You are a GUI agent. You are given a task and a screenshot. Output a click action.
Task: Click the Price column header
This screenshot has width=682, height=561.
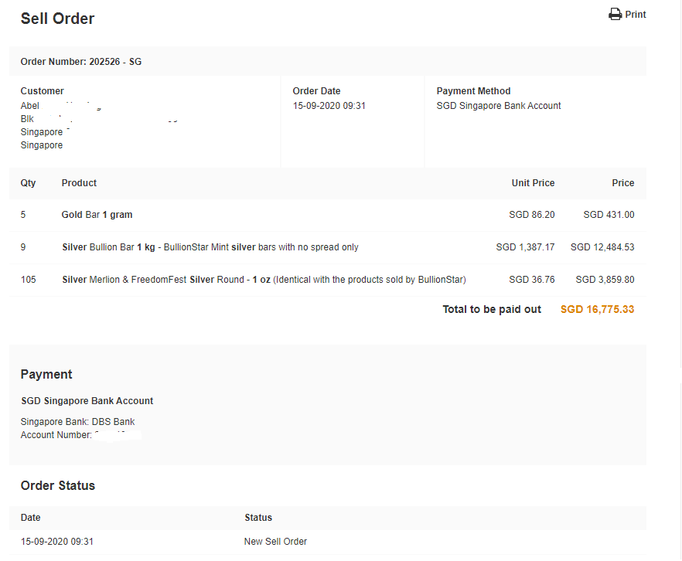622,183
